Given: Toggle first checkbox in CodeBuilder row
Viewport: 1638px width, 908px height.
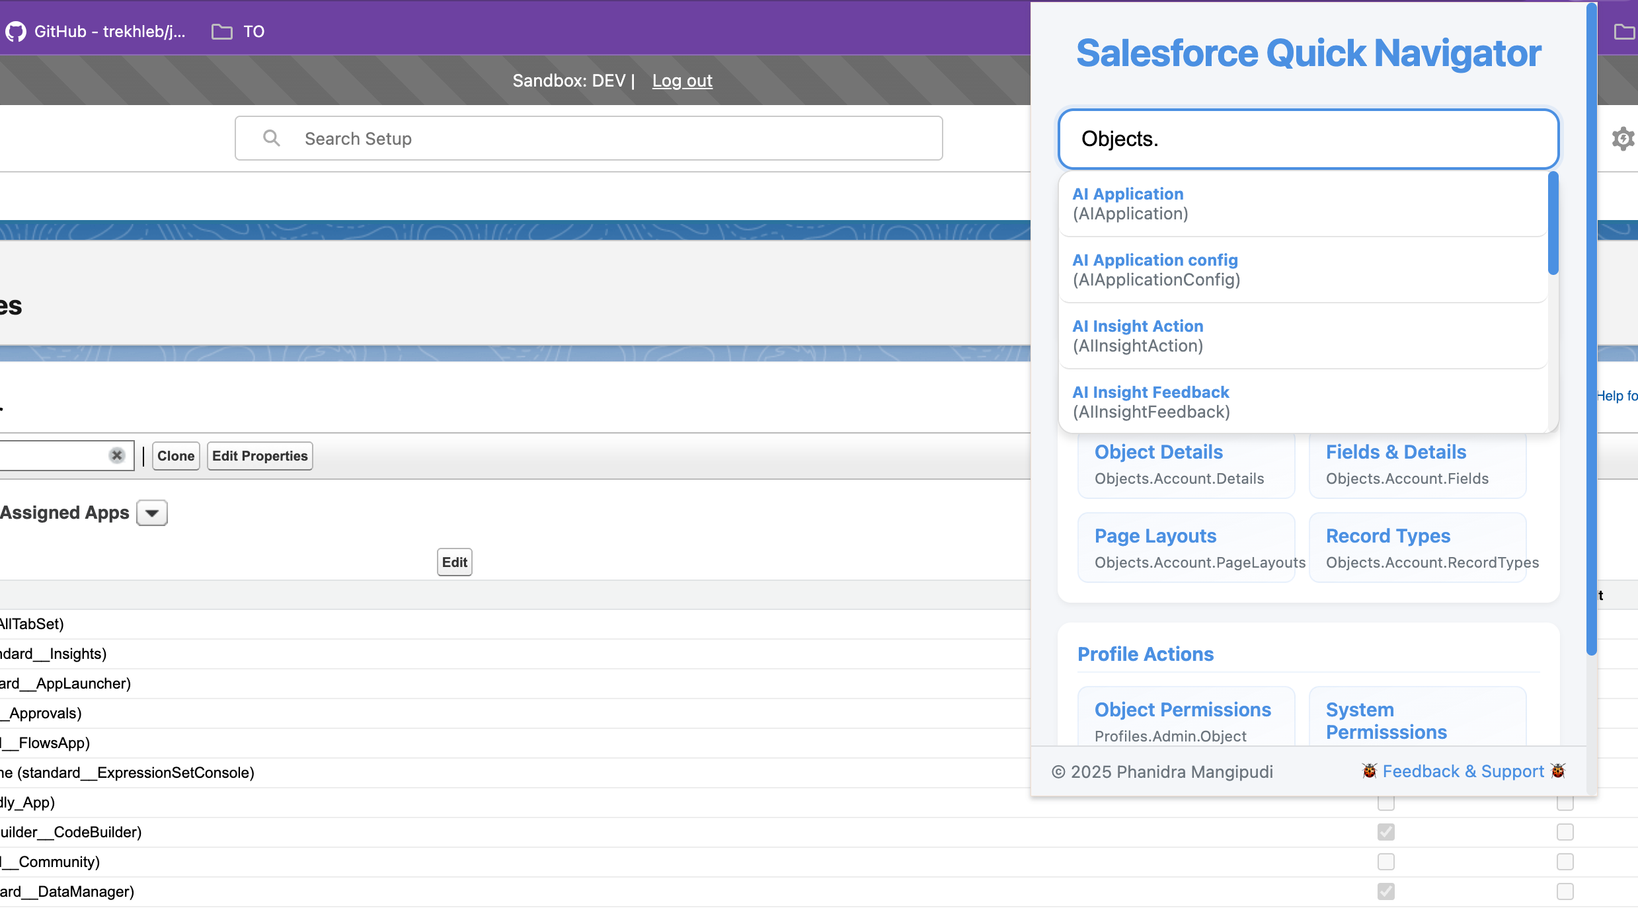Looking at the screenshot, I should tap(1386, 832).
